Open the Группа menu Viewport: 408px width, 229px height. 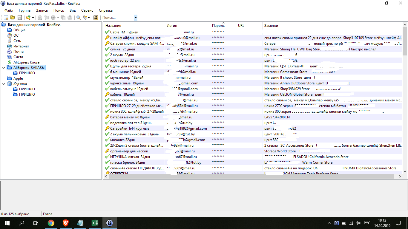24,10
